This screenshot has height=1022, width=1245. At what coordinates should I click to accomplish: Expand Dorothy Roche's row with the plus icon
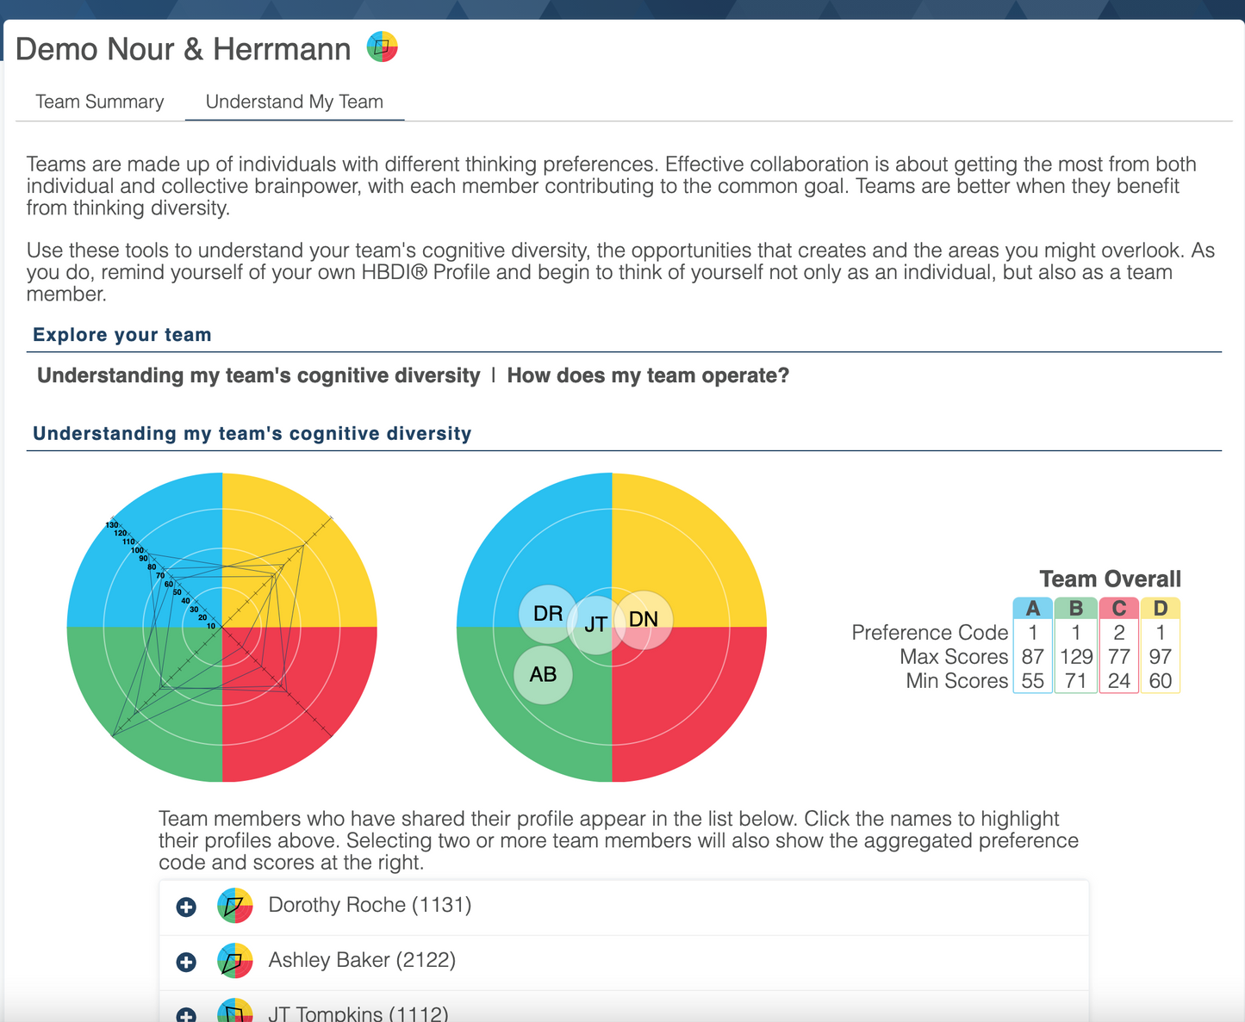pyautogui.click(x=186, y=907)
